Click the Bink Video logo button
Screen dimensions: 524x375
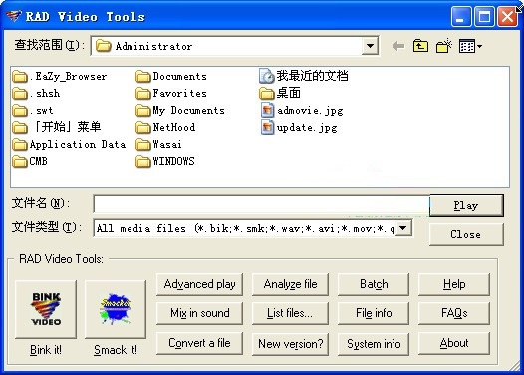(x=46, y=309)
